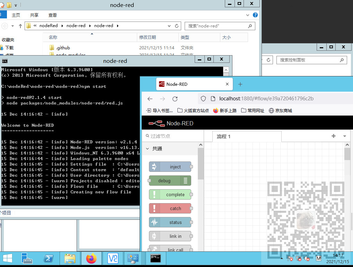Open the command prompt system menu icon
Screen dimensions: 353x267
(x=5, y=61)
